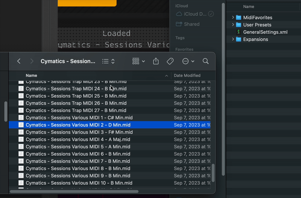Click file icon of Various MIDI 3 row
The height and width of the screenshot is (198, 301).
coord(21,132)
